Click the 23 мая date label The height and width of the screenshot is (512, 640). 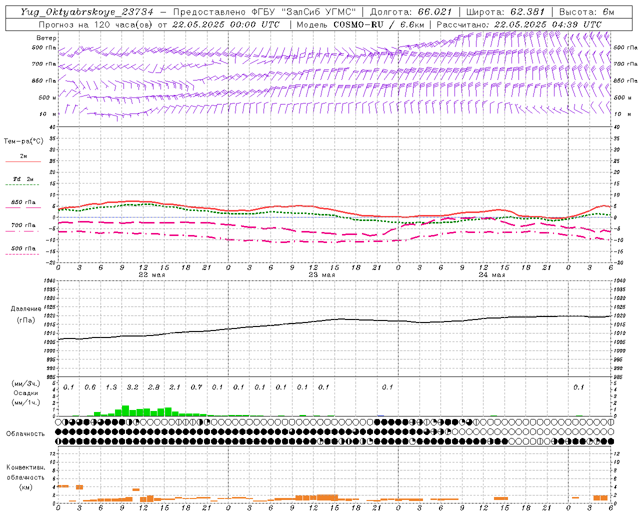coord(321,275)
